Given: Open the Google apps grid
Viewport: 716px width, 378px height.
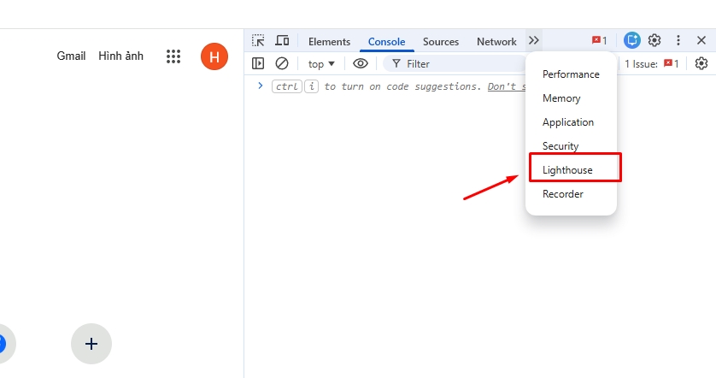Looking at the screenshot, I should (x=173, y=56).
